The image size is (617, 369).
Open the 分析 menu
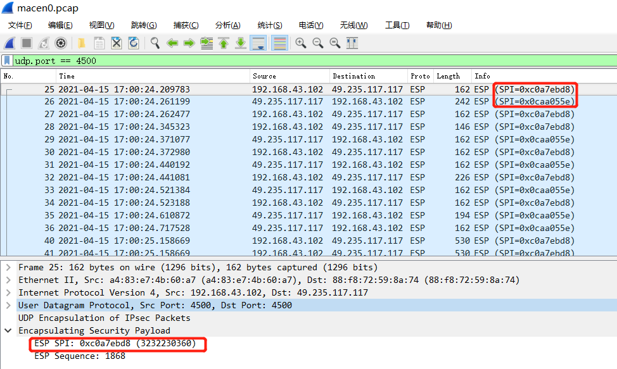[x=227, y=25]
